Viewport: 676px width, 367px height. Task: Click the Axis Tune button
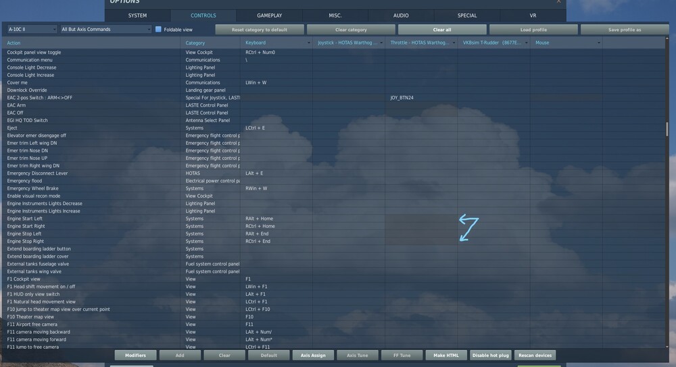[x=358, y=356]
